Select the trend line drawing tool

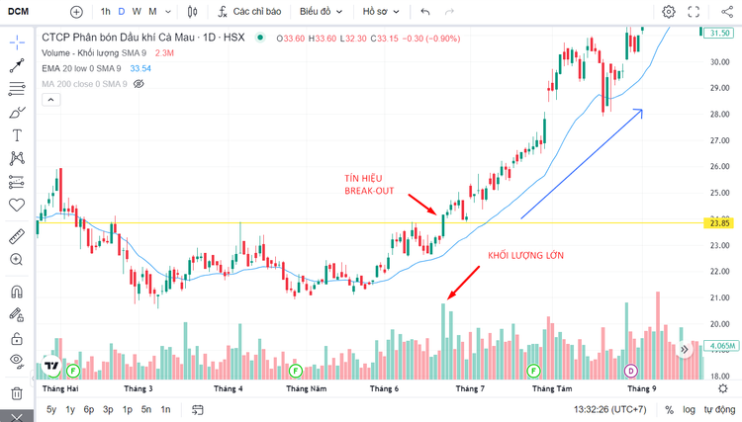pos(17,65)
